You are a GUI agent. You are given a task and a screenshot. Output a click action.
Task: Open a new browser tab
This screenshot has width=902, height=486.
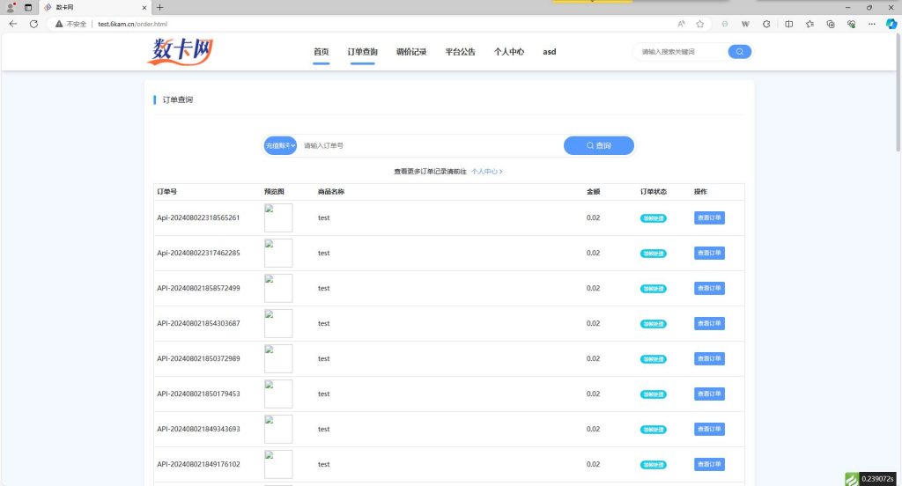click(x=160, y=7)
